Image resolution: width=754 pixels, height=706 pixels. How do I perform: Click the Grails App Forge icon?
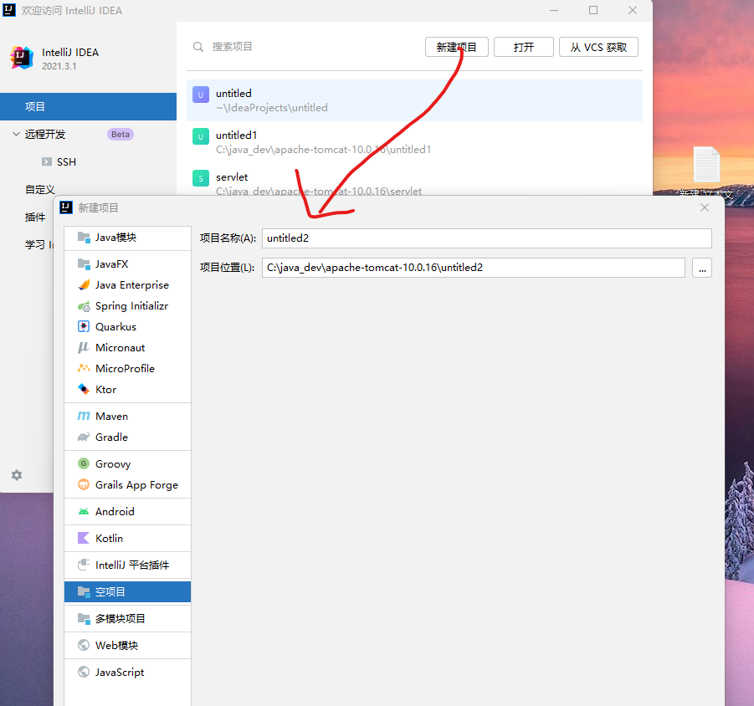(x=84, y=484)
